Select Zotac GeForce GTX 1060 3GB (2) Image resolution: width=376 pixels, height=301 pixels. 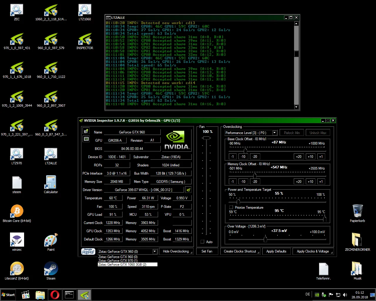127,265
